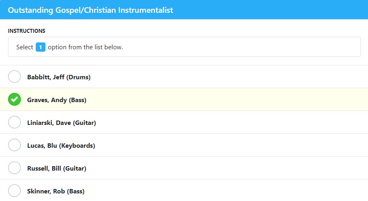The width and height of the screenshot is (368, 201).
Task: Click the "Liniarski, Dave (Guitar)" name text
Action: click(x=61, y=123)
